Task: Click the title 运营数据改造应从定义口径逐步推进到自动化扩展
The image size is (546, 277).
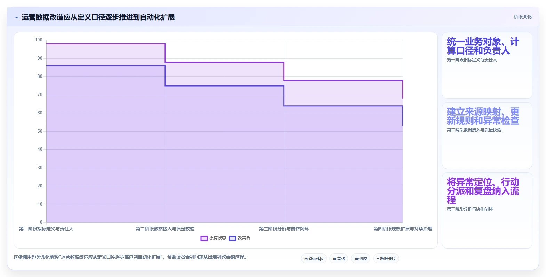Action: pyautogui.click(x=98, y=17)
